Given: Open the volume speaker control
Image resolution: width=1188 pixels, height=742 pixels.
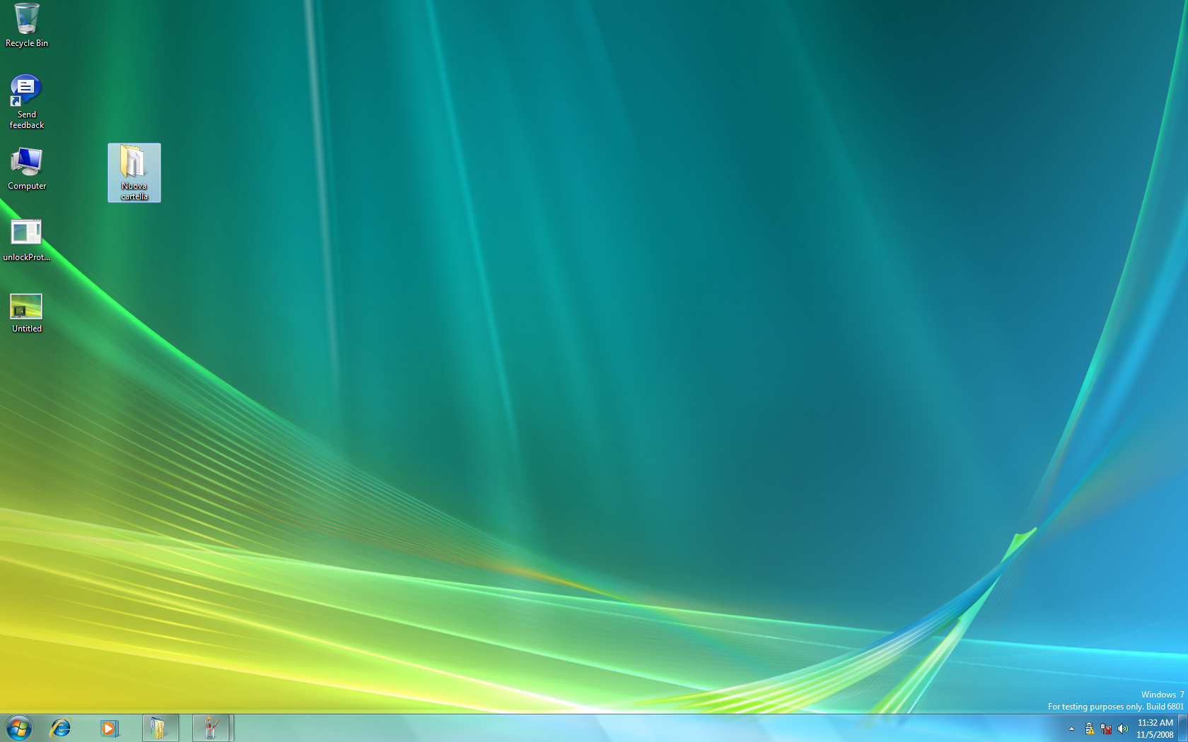Looking at the screenshot, I should click(x=1123, y=729).
